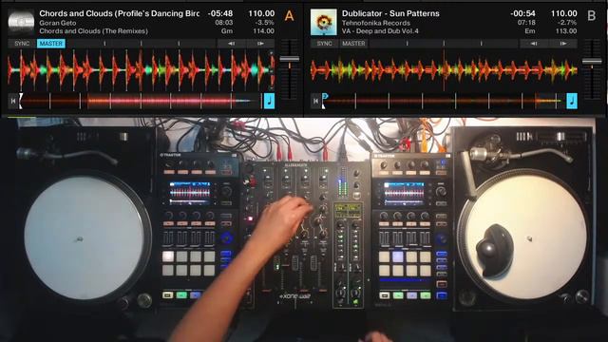
Task: Click Deck A phase meter
Action: [142, 44]
